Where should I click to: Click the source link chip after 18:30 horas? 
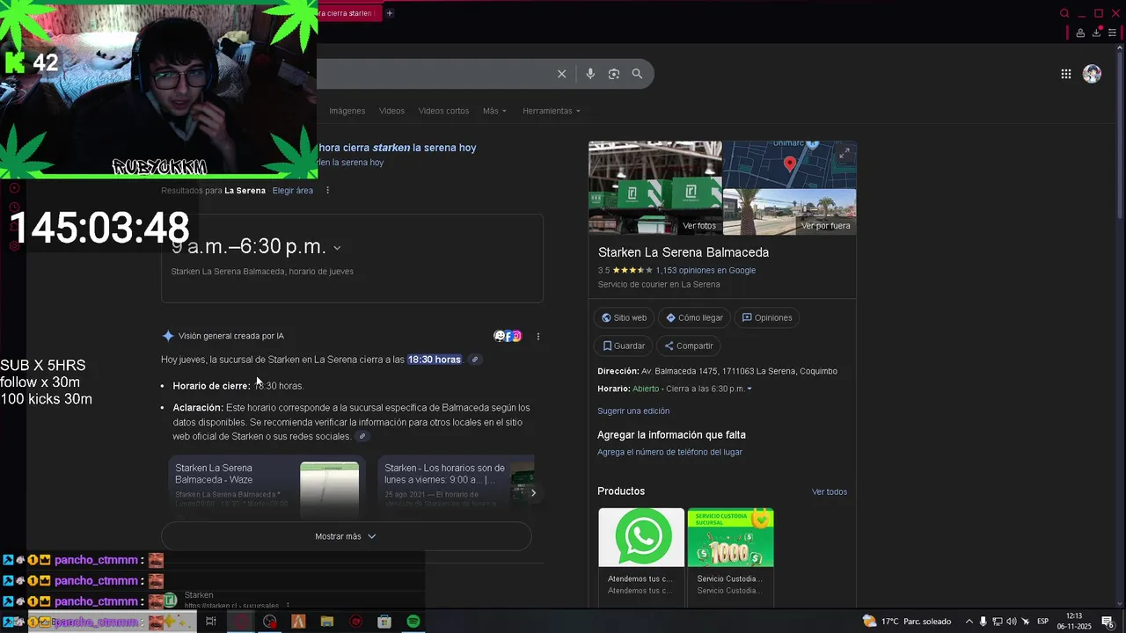pos(475,360)
